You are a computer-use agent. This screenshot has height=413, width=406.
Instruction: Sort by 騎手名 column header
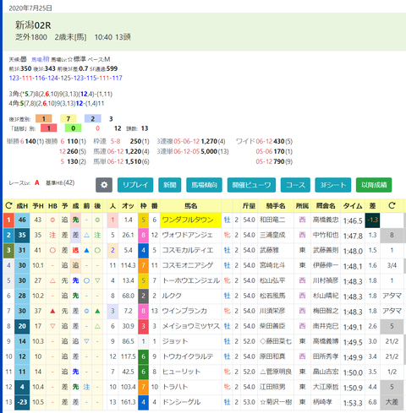click(x=276, y=206)
